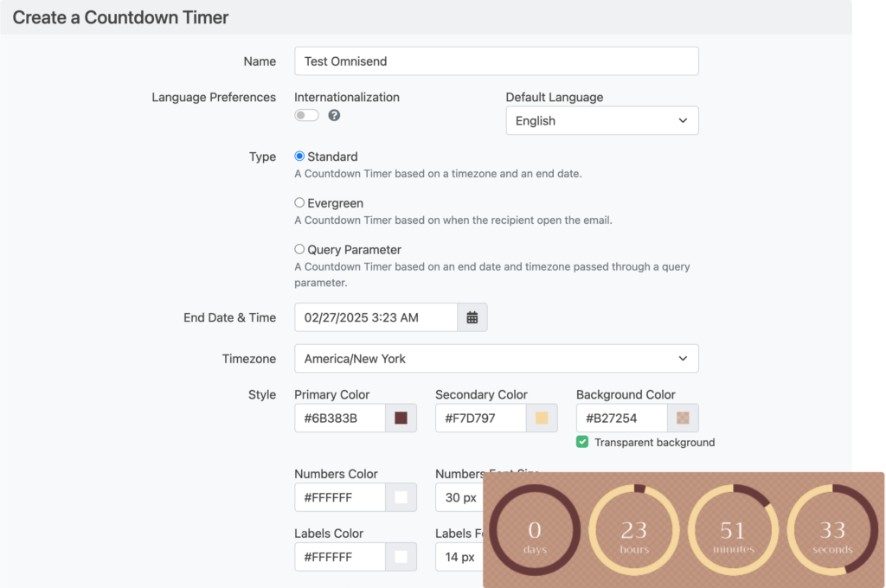Open the Default Language dropdown

(x=601, y=120)
